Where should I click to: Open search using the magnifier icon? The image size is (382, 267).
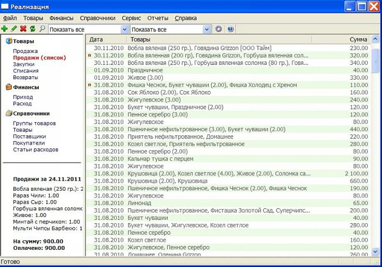42,29
